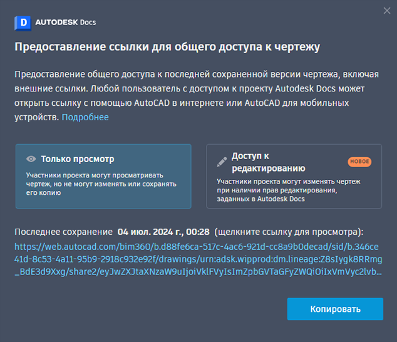Click the pencil icon for editing access
The height and width of the screenshot is (342, 397).
[222, 162]
